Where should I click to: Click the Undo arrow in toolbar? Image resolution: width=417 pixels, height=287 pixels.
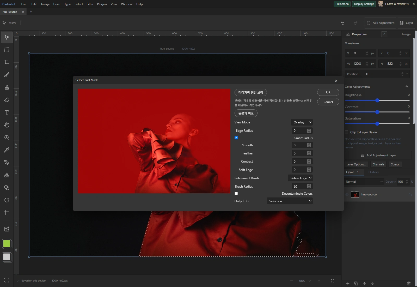point(342,23)
